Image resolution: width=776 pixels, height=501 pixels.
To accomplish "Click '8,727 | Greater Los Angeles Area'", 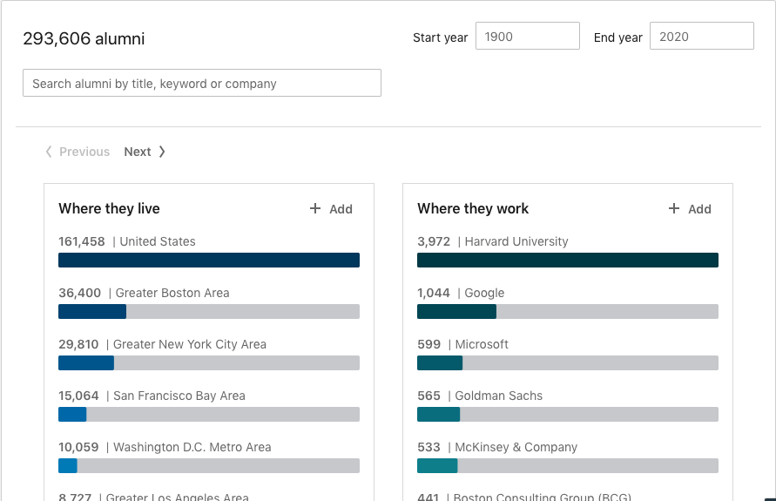I will pyautogui.click(x=154, y=497).
